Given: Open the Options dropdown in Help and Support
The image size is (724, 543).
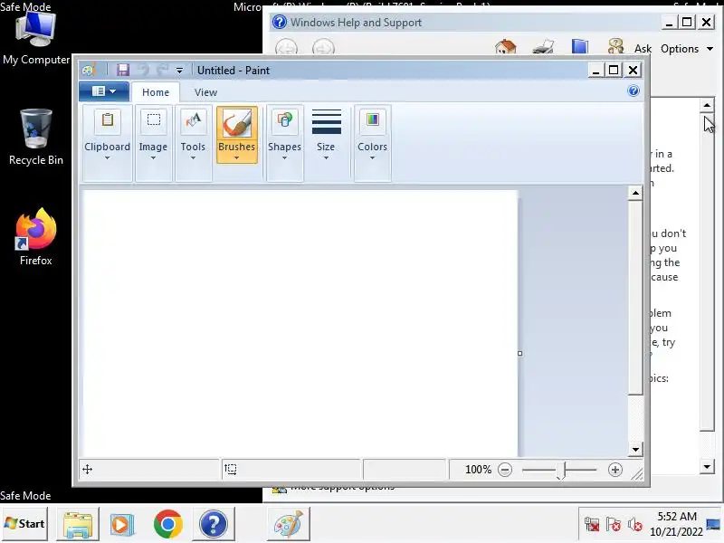Looking at the screenshot, I should (687, 49).
